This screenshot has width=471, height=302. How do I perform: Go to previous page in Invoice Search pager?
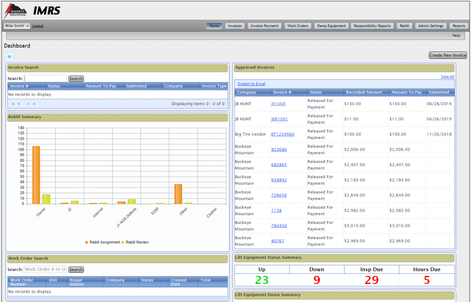pos(19,104)
